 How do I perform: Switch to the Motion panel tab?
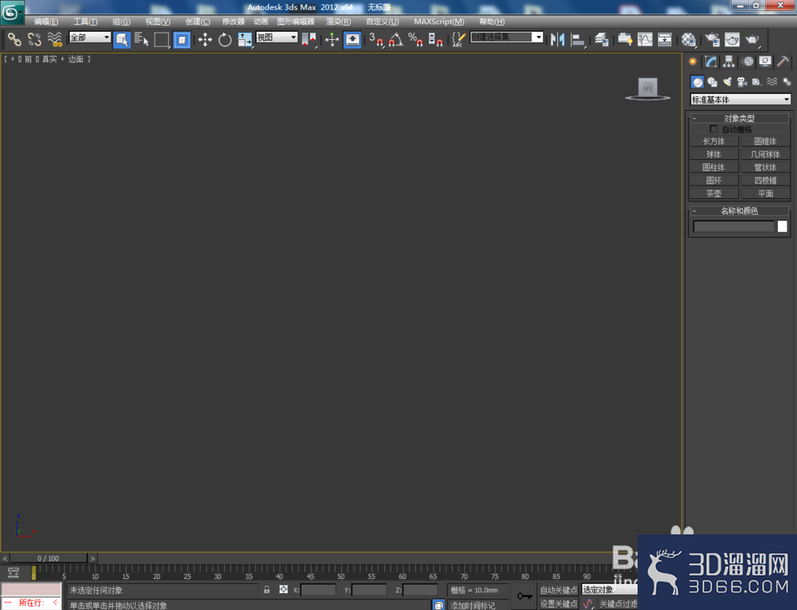tap(748, 62)
